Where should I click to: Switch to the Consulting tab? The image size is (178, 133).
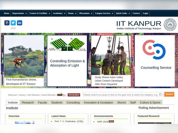[73, 102]
